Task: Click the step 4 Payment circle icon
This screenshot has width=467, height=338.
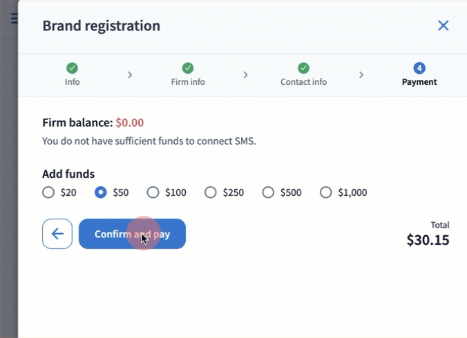Action: pyautogui.click(x=419, y=68)
